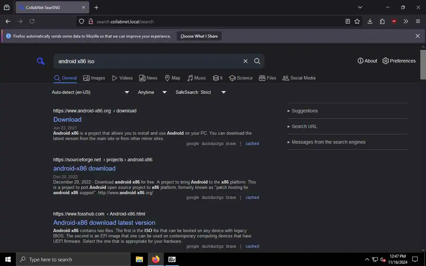Image resolution: width=426 pixels, height=266 pixels.
Task: Switch to the Social Media tab
Action: click(x=299, y=78)
